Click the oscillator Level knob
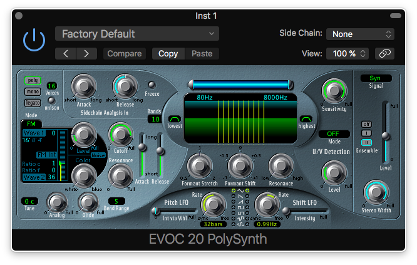 (84, 135)
